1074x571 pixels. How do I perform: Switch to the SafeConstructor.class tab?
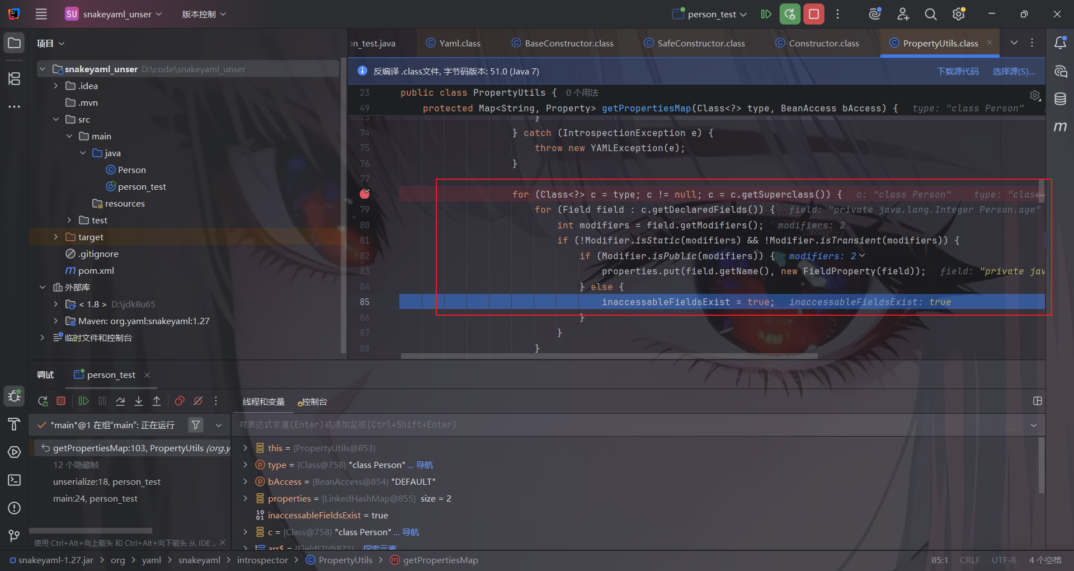695,43
